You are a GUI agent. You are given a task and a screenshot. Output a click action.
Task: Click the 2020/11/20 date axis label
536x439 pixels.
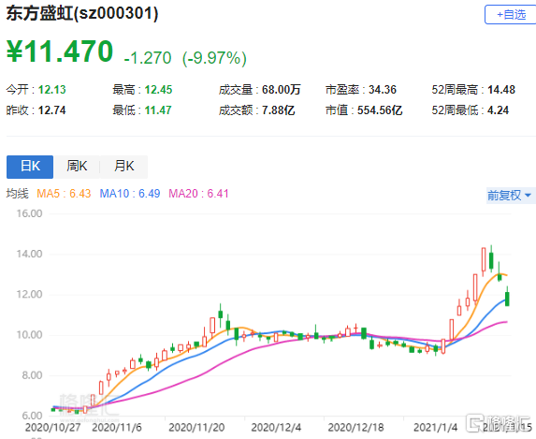pyautogui.click(x=196, y=428)
